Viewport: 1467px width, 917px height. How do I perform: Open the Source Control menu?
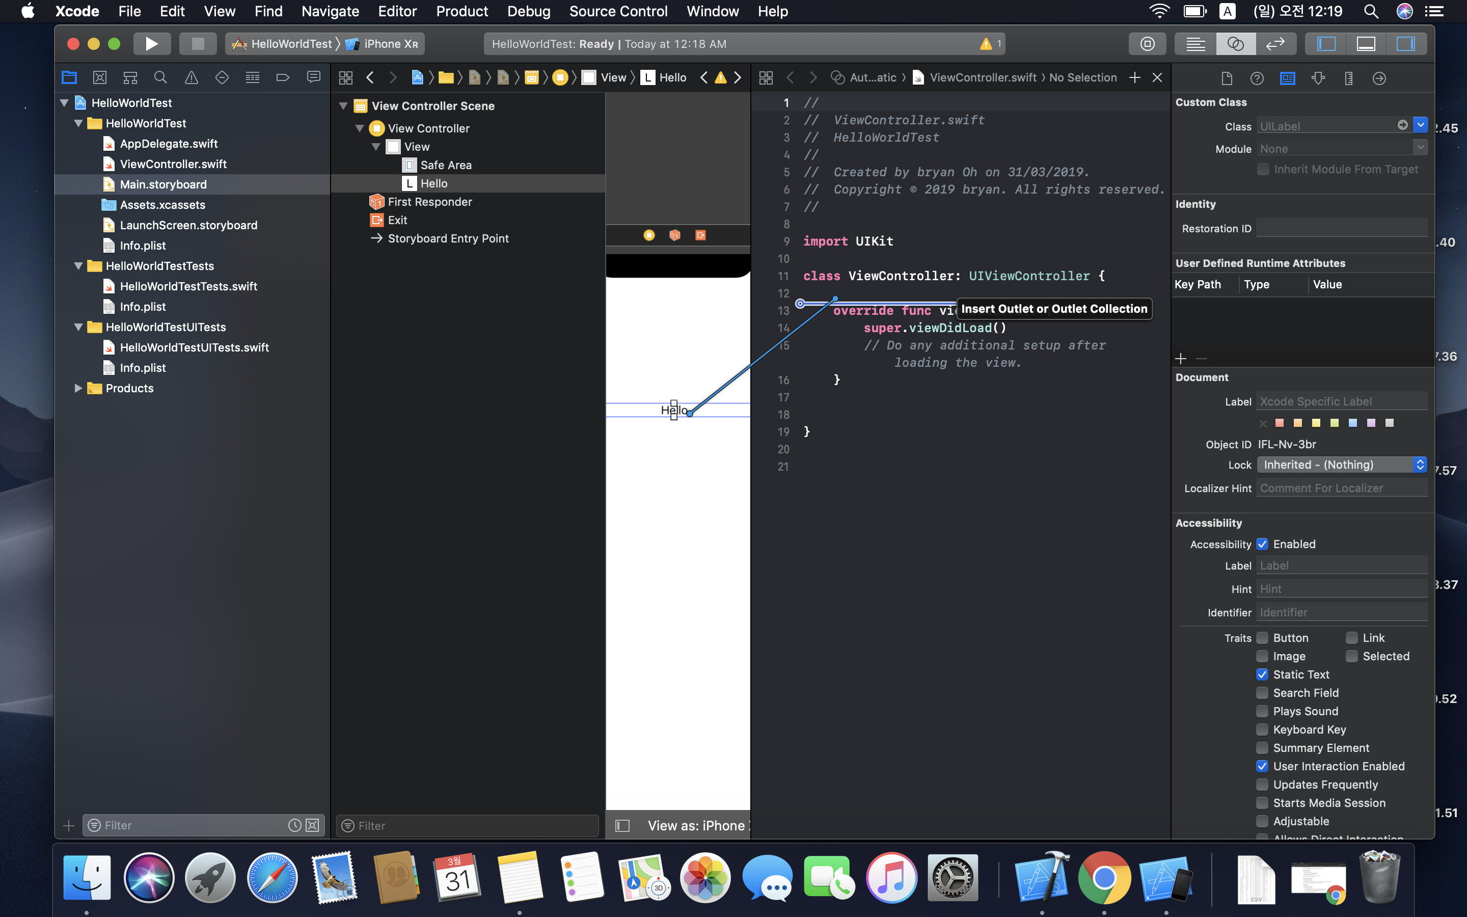[618, 12]
